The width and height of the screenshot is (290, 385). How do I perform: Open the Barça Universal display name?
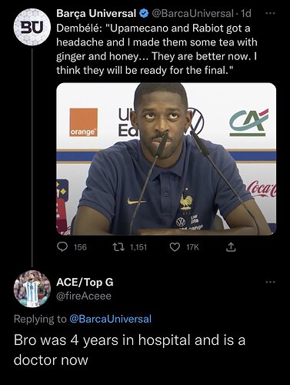tap(96, 13)
